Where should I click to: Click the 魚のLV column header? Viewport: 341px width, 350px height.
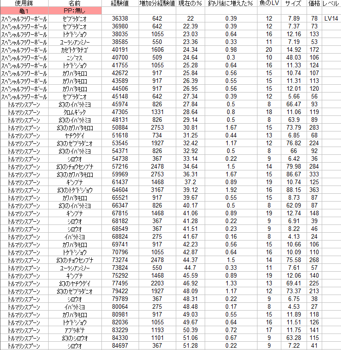[269, 3]
